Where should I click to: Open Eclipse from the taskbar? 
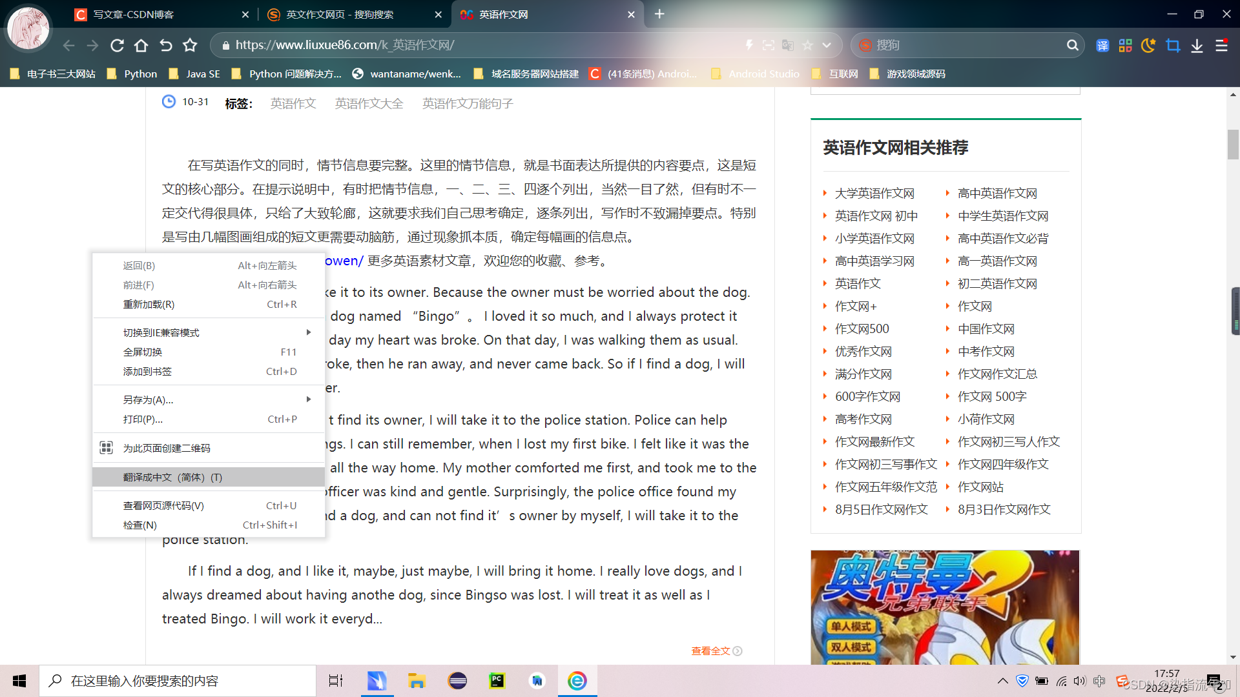tap(457, 681)
